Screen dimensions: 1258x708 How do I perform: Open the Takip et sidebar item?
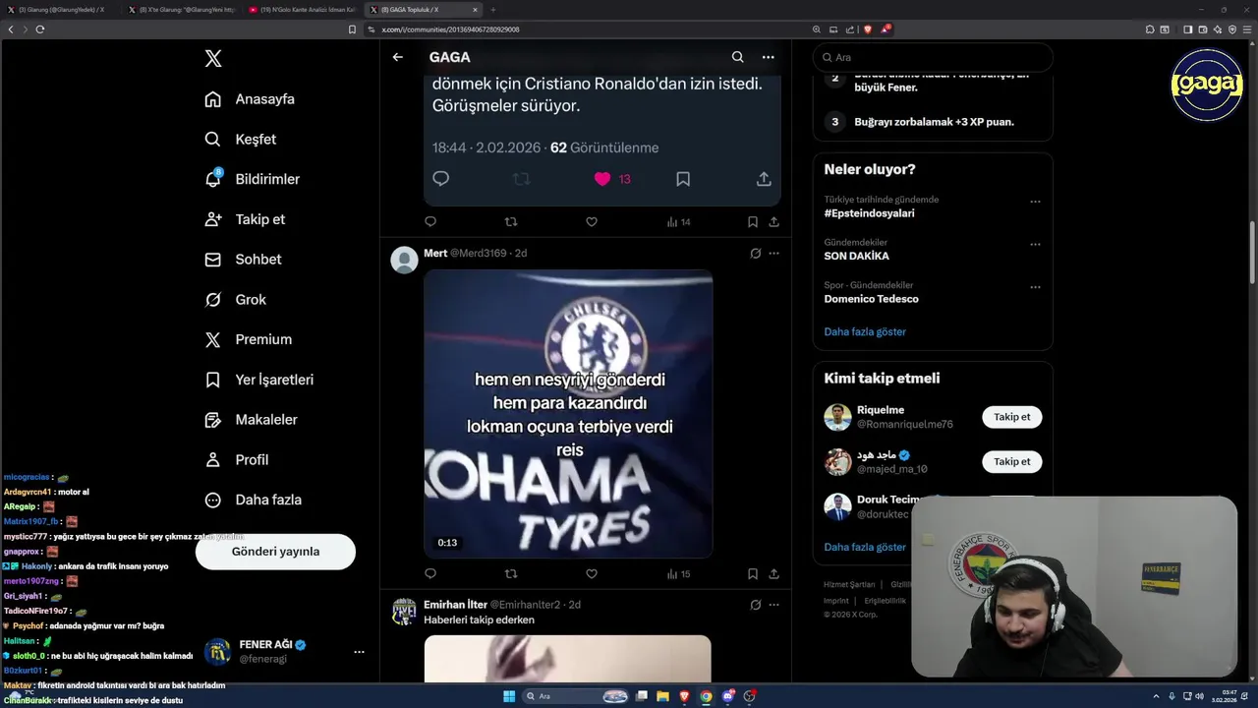coord(245,219)
